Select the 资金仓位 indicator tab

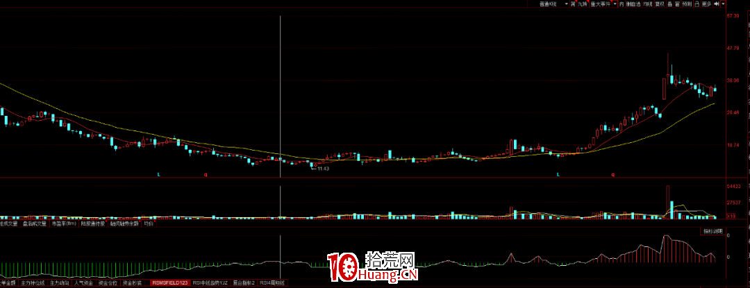pyautogui.click(x=108, y=282)
